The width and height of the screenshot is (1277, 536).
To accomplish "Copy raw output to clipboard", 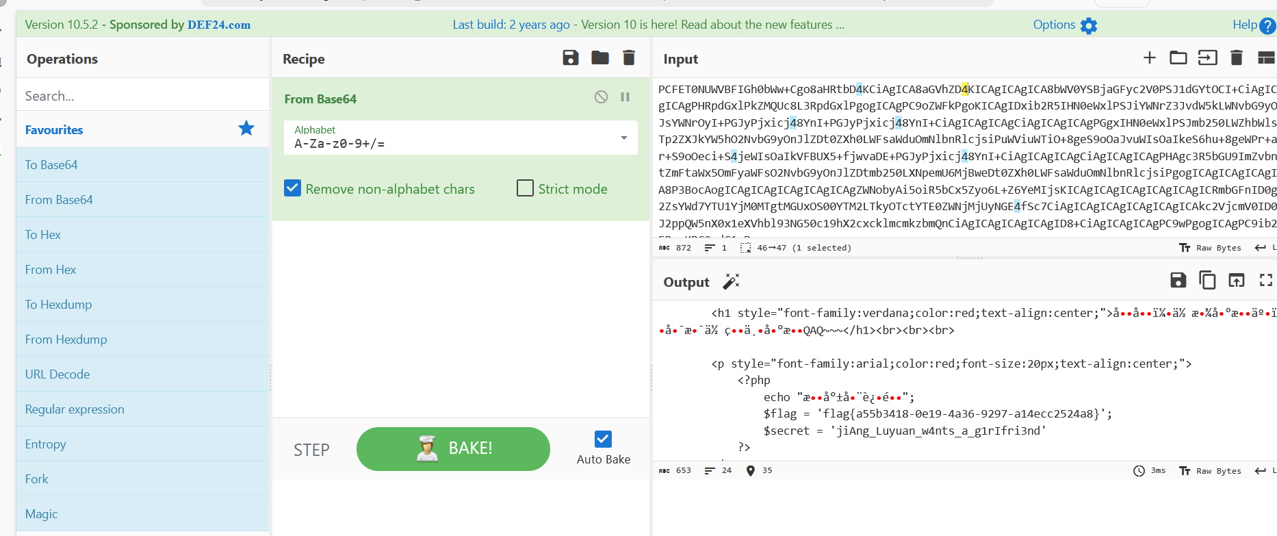I will point(1207,280).
